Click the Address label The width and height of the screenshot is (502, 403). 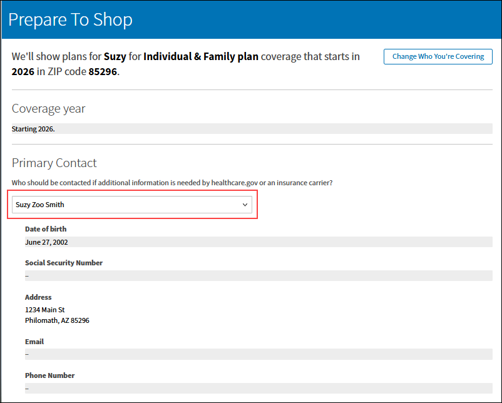pos(38,297)
